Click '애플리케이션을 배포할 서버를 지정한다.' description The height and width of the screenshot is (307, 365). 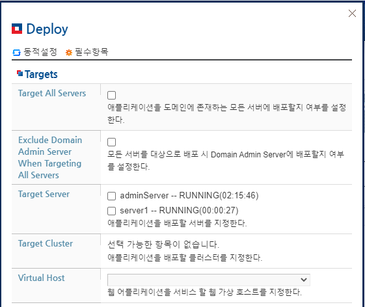(x=177, y=223)
